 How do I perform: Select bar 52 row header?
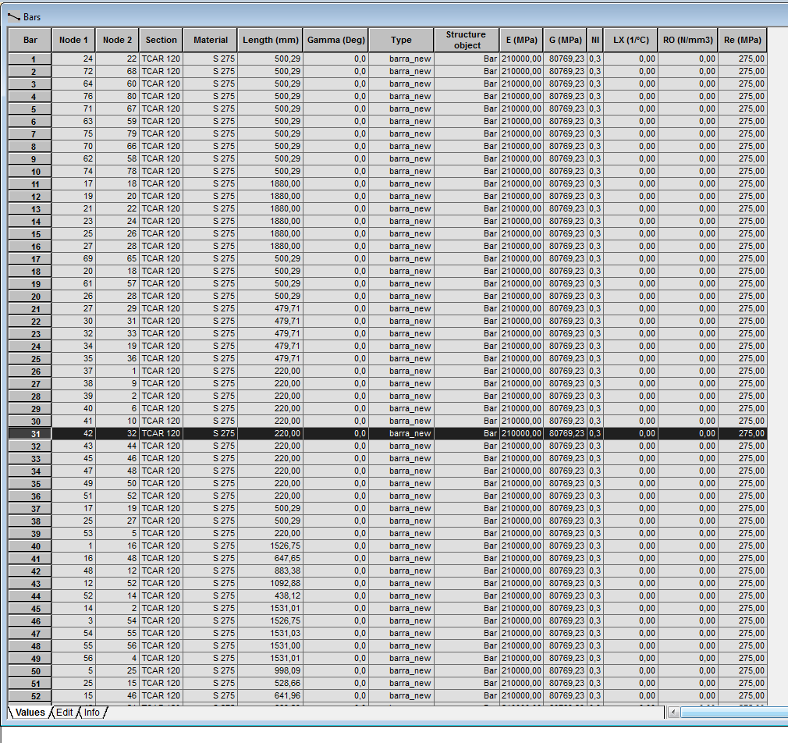[28, 695]
